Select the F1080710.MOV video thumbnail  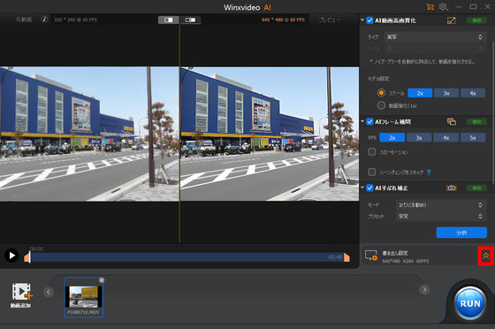84,297
